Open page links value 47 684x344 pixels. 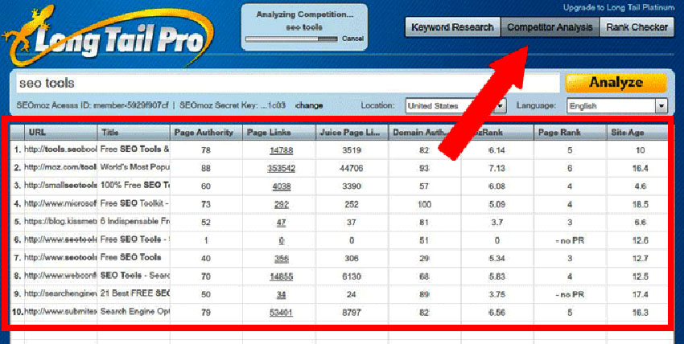tap(282, 223)
